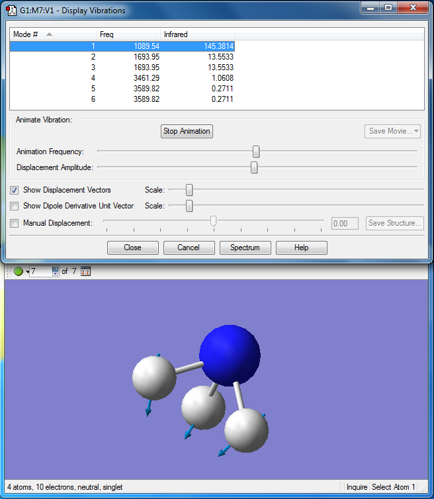Click the Stop Animation button
434x499 pixels.
tap(187, 131)
